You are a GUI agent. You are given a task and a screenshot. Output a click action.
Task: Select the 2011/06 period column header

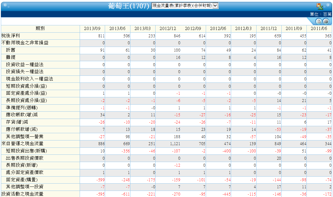pos(319,29)
